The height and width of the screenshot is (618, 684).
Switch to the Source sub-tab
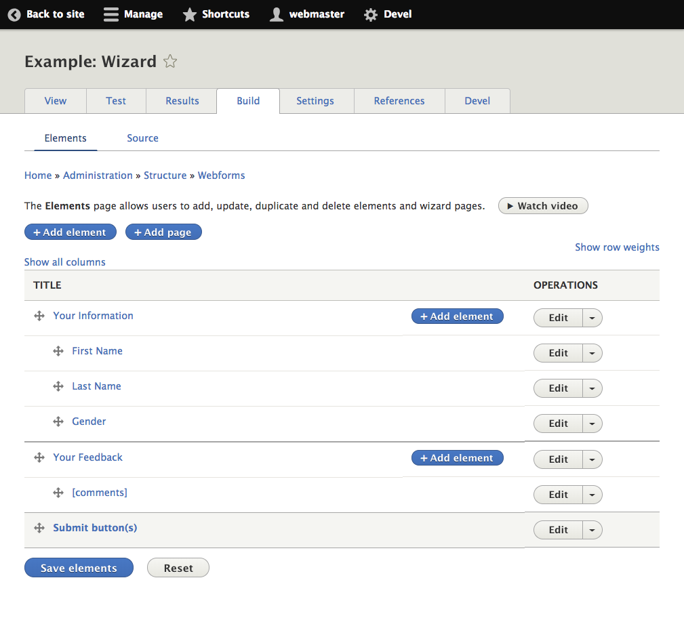142,138
